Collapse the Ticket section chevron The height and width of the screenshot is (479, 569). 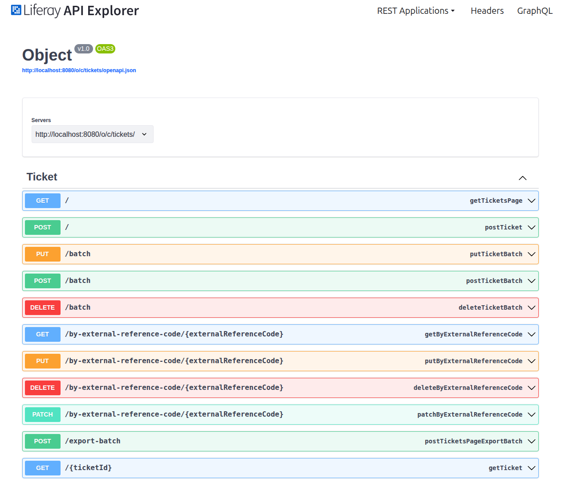click(523, 178)
